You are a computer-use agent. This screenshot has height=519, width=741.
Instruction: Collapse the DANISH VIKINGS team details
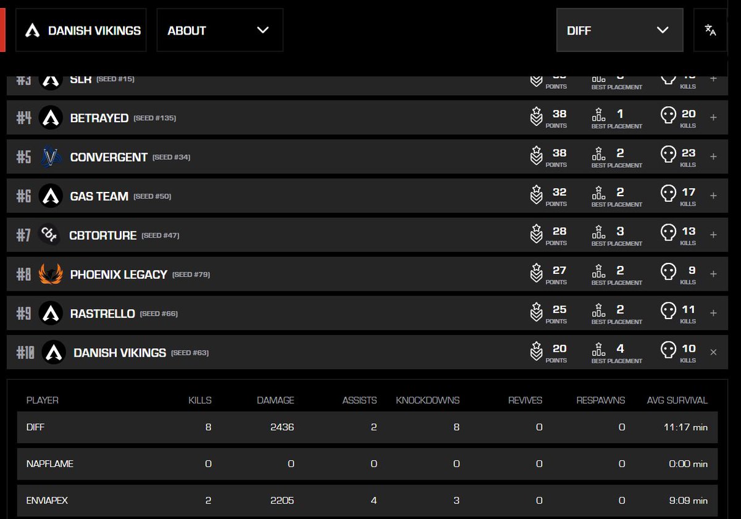(713, 352)
